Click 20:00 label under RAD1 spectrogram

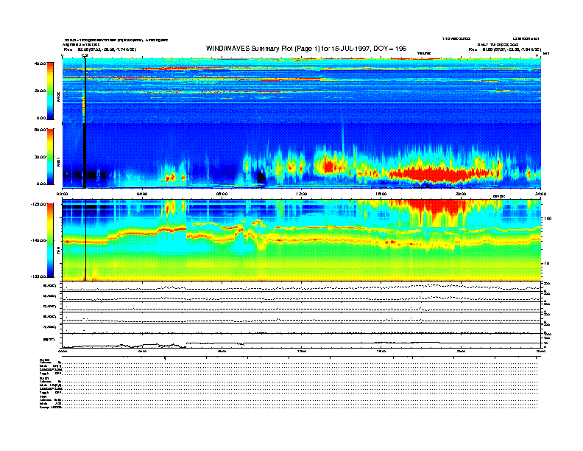[x=461, y=194]
